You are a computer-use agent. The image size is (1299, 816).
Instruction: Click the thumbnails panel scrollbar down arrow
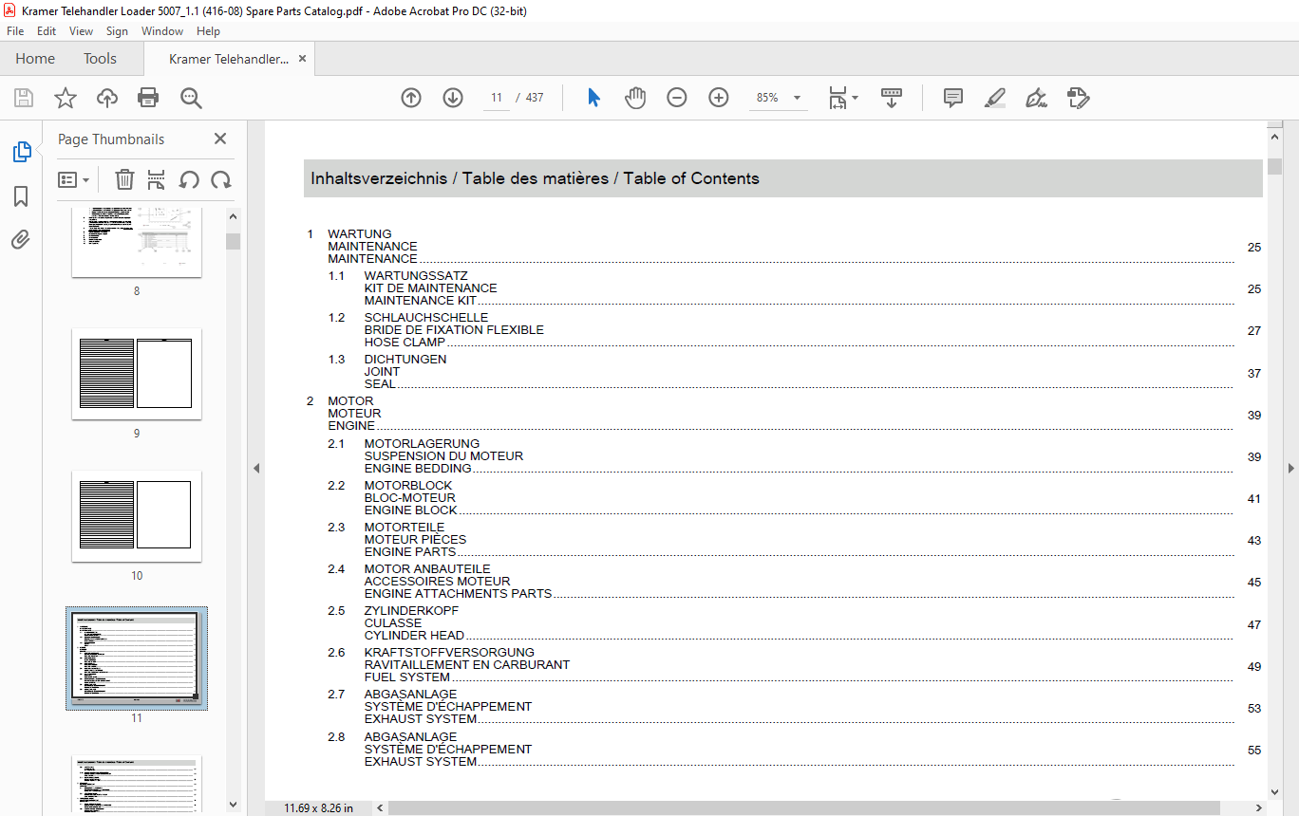coord(233,805)
